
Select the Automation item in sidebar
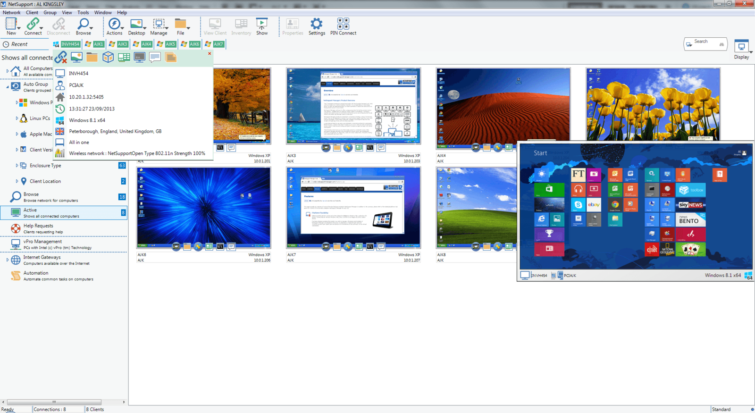click(x=36, y=276)
